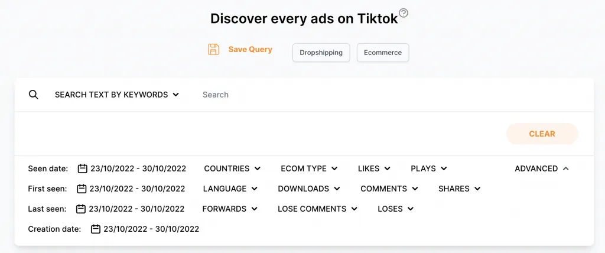Click the Seen date calendar icon
Image resolution: width=605 pixels, height=253 pixels.
tap(83, 168)
